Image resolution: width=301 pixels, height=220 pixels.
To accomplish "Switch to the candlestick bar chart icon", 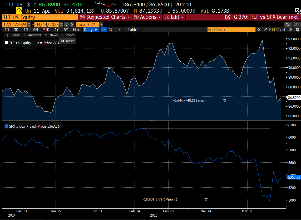I will (x=111, y=30).
